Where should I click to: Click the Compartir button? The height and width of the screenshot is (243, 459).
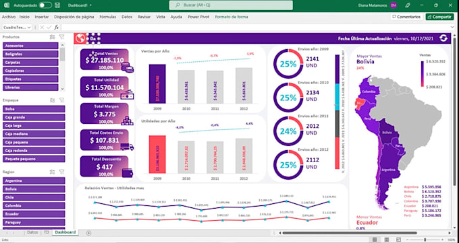(x=439, y=17)
